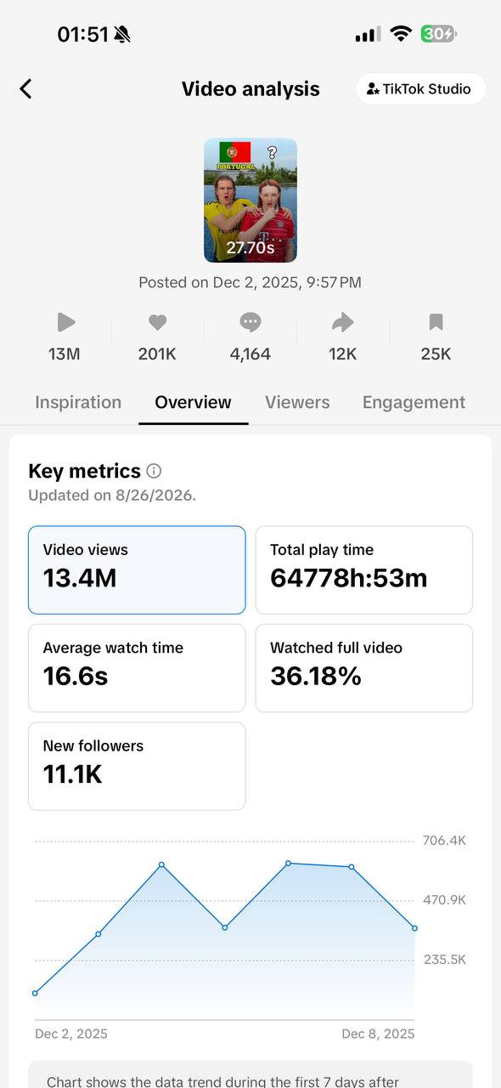The image size is (501, 1088).
Task: Open the Portugal video thumbnail
Action: (x=250, y=200)
